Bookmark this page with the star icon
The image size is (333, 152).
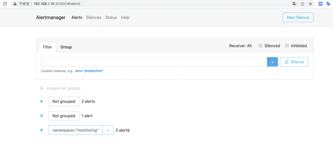tap(311, 4)
